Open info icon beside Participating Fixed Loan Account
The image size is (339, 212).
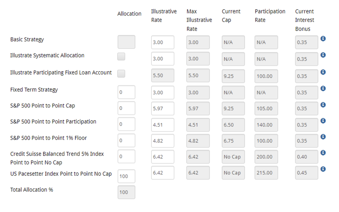323,72
